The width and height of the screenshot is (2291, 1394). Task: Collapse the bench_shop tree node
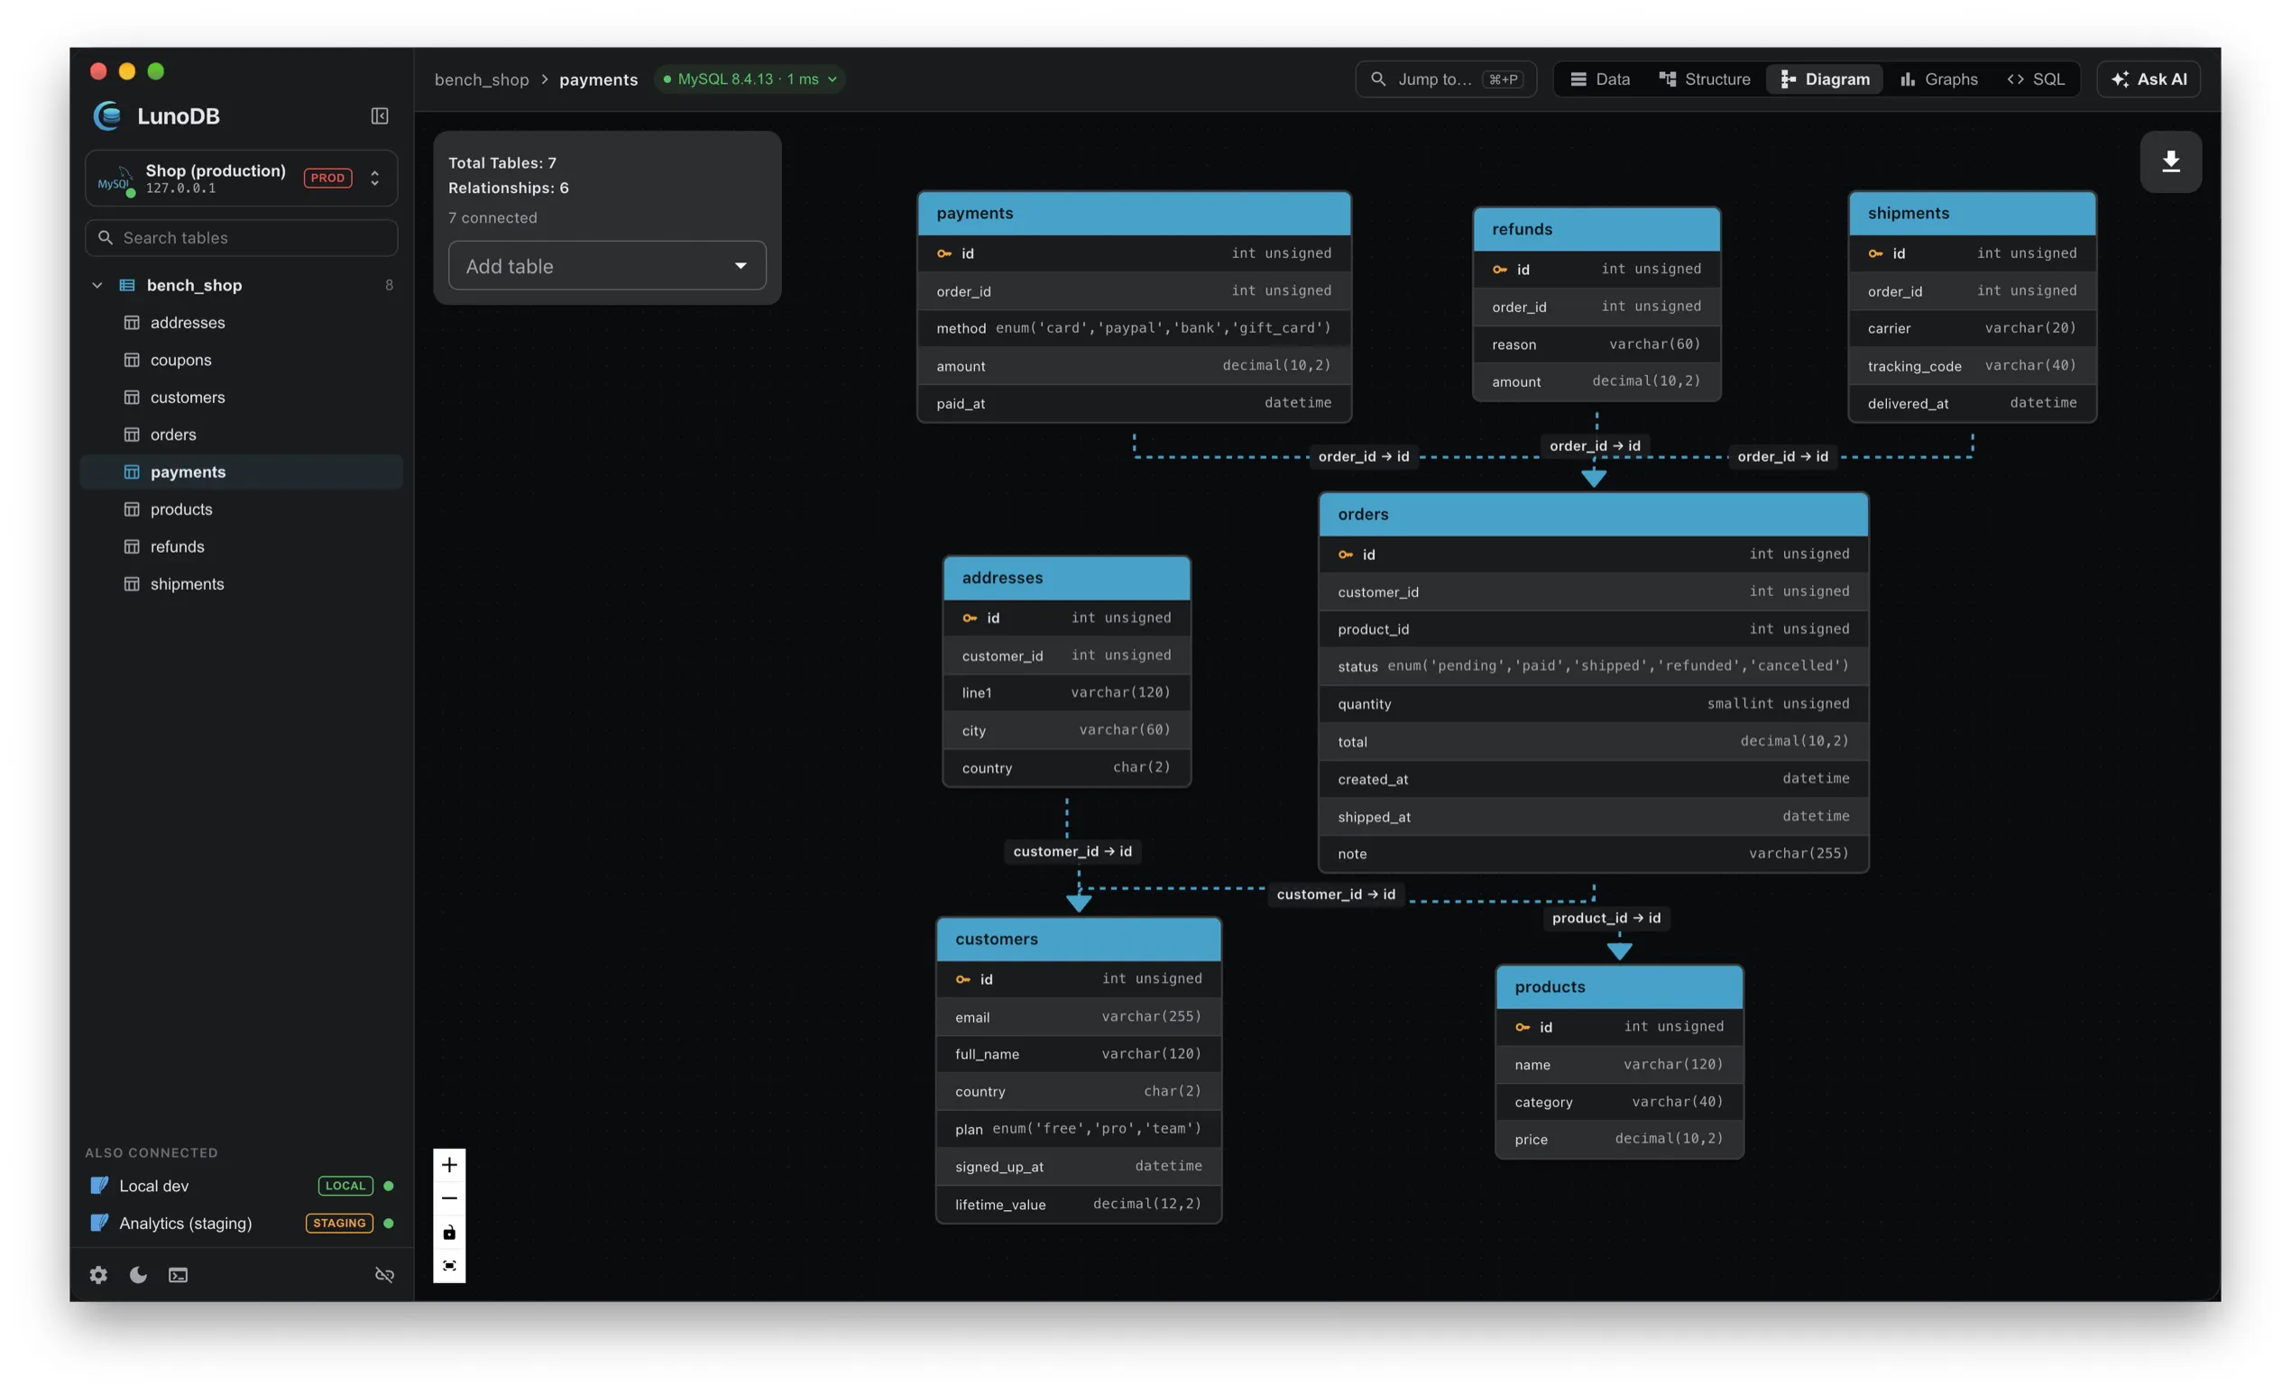click(97, 285)
